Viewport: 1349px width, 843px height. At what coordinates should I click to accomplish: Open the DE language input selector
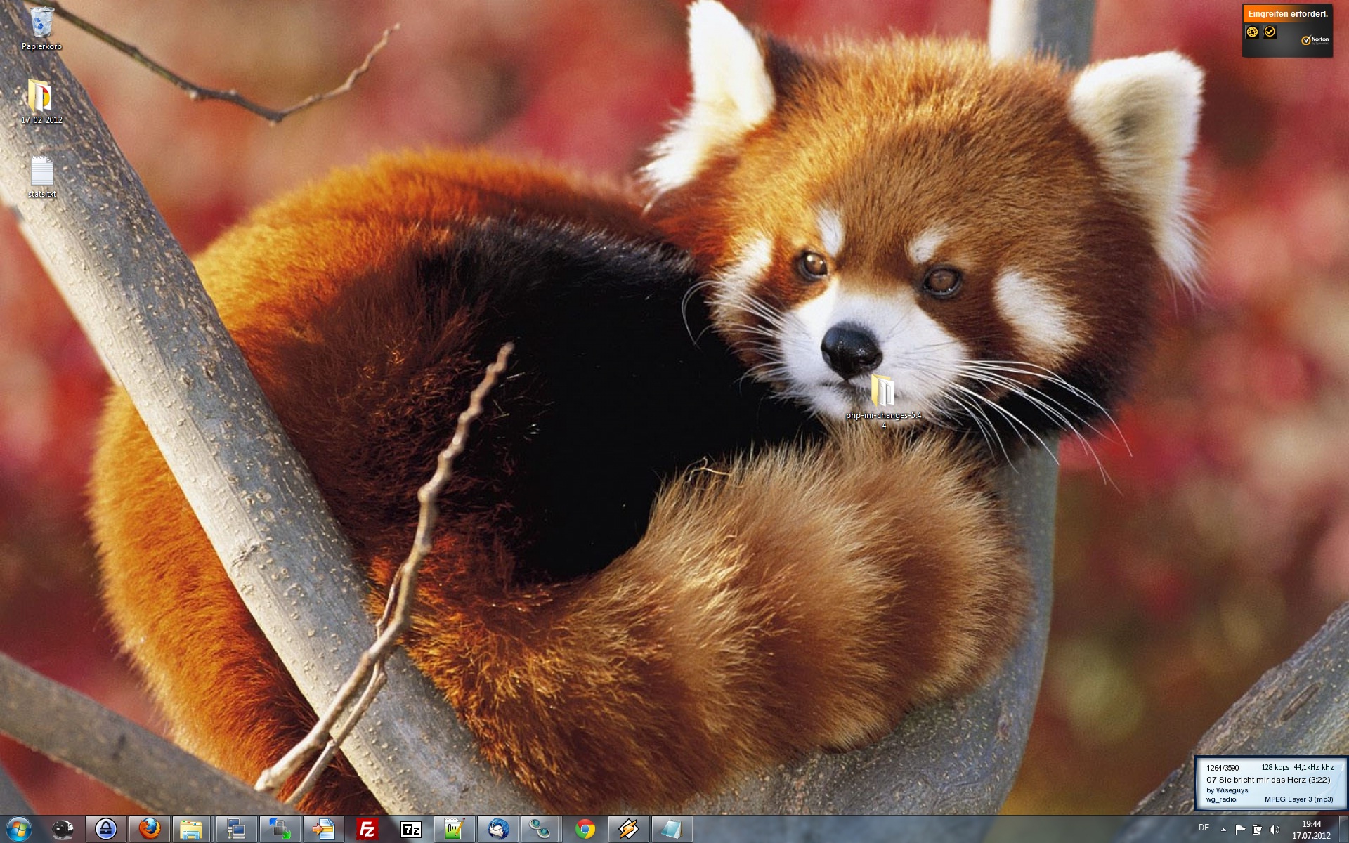(1204, 828)
